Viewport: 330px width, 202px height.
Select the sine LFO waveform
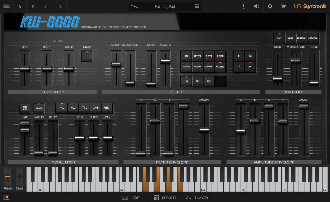point(62,108)
